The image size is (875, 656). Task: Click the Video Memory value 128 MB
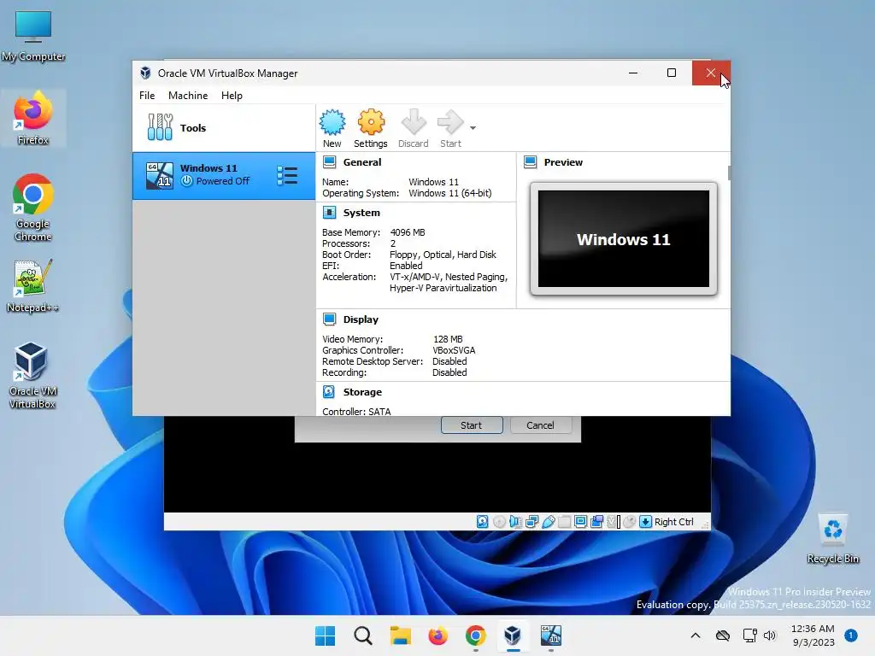[448, 339]
